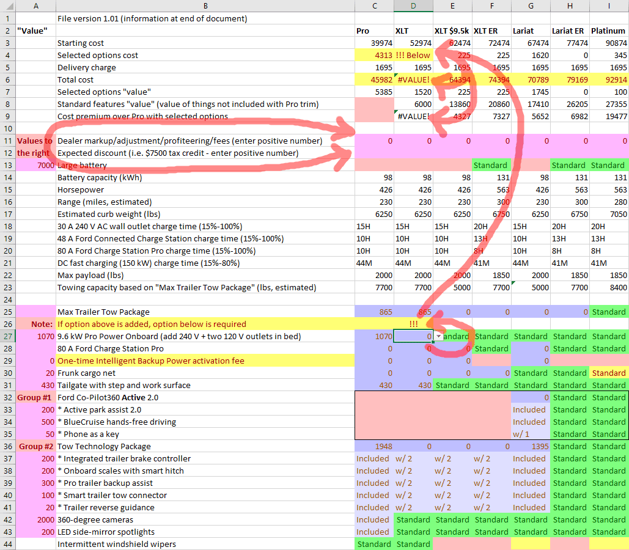Click the row 27 header
Screen dimensions: 629x550
tap(8, 336)
